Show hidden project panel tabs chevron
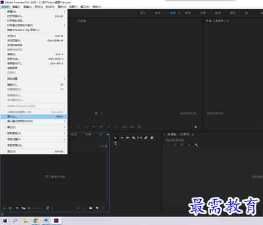This screenshot has width=263, height=225. pos(107,134)
